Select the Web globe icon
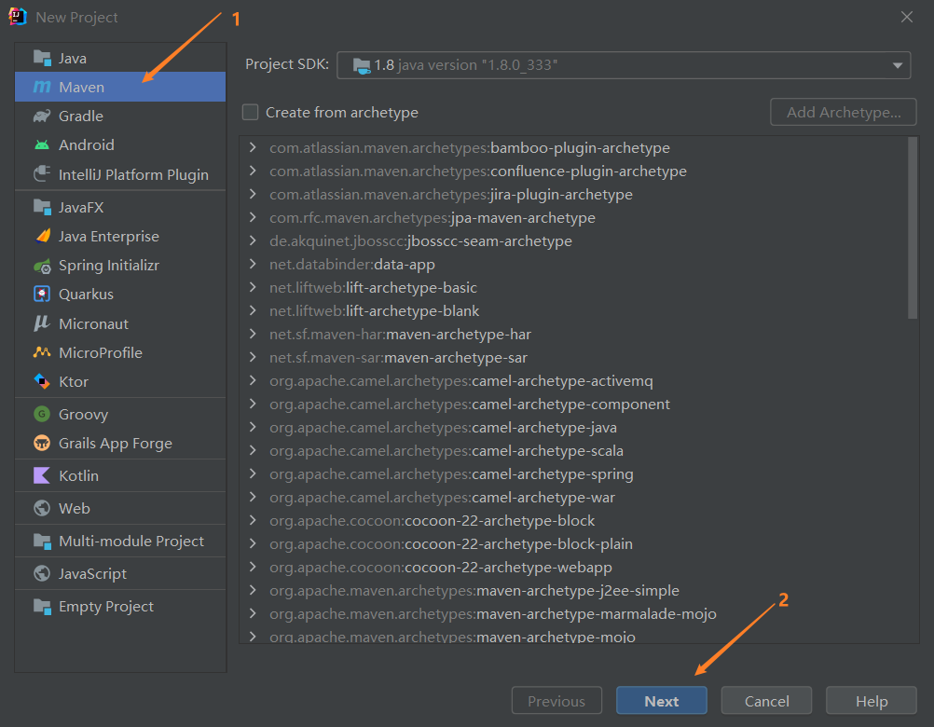The width and height of the screenshot is (934, 727). pos(42,508)
